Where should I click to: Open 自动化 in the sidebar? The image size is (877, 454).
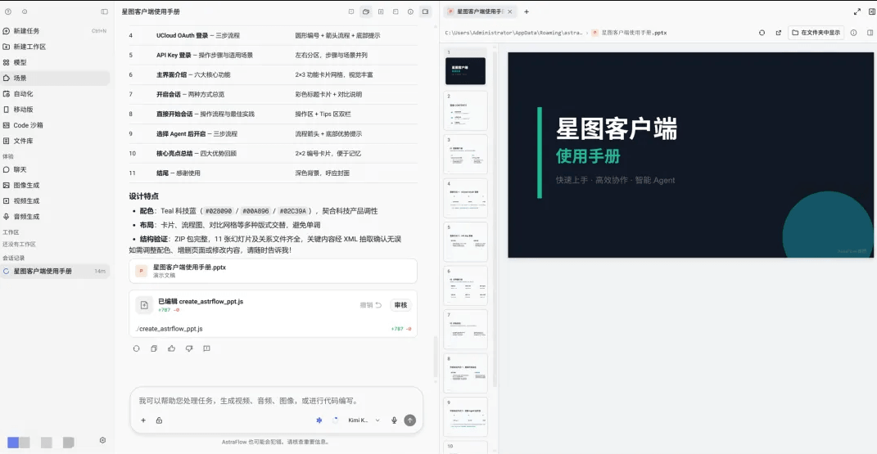click(55, 93)
